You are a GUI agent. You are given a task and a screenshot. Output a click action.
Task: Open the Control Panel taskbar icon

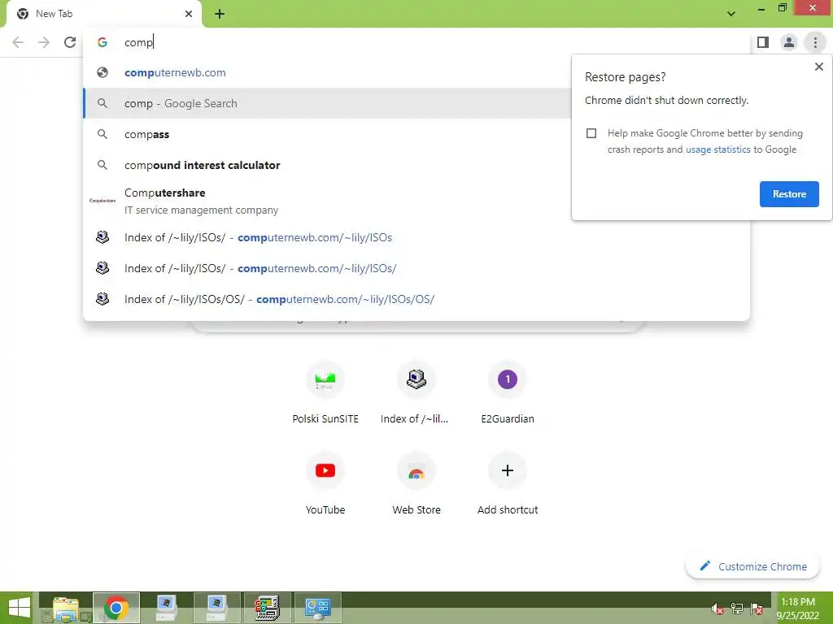point(317,608)
